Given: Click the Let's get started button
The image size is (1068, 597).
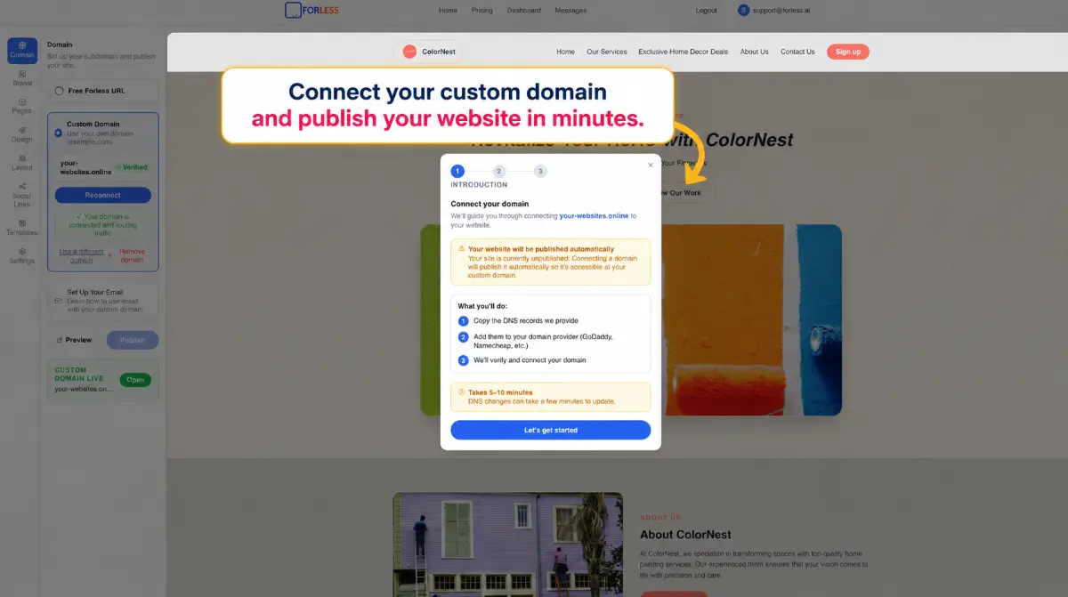Looking at the screenshot, I should pos(551,430).
